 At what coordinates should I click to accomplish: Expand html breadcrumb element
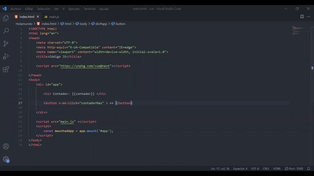click(66, 24)
